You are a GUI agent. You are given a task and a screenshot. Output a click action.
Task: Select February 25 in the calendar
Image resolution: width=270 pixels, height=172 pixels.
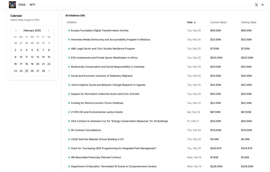point(26,71)
